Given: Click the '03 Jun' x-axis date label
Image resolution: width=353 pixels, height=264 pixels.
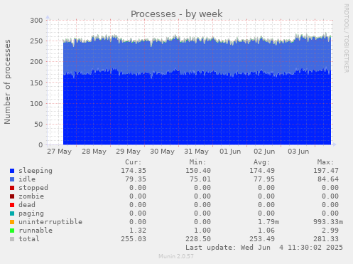Looking at the screenshot, I should point(298,152).
